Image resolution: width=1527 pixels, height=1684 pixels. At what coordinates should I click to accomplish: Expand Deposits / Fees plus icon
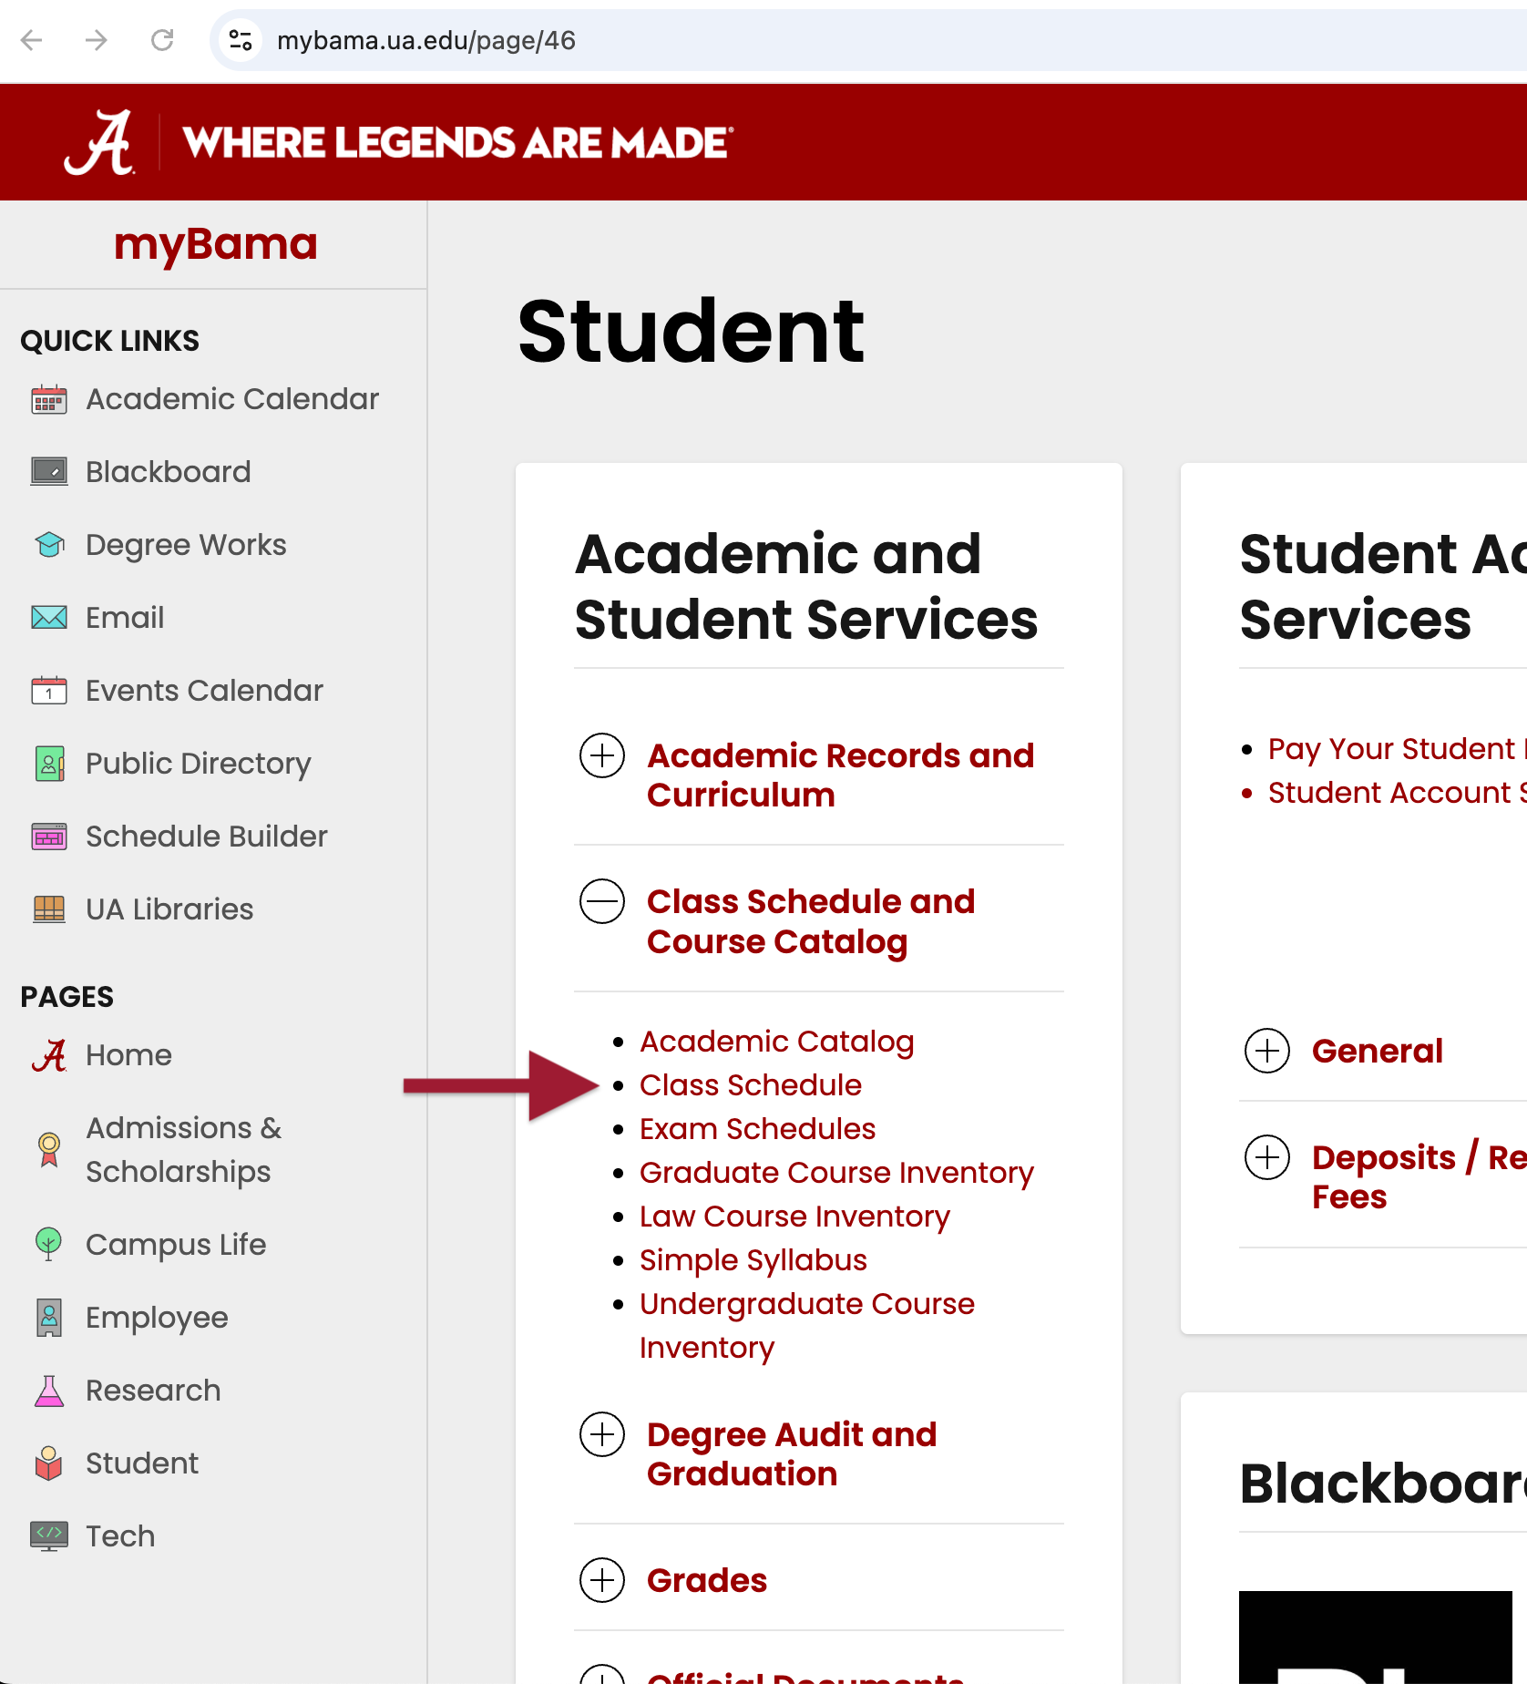click(1267, 1157)
